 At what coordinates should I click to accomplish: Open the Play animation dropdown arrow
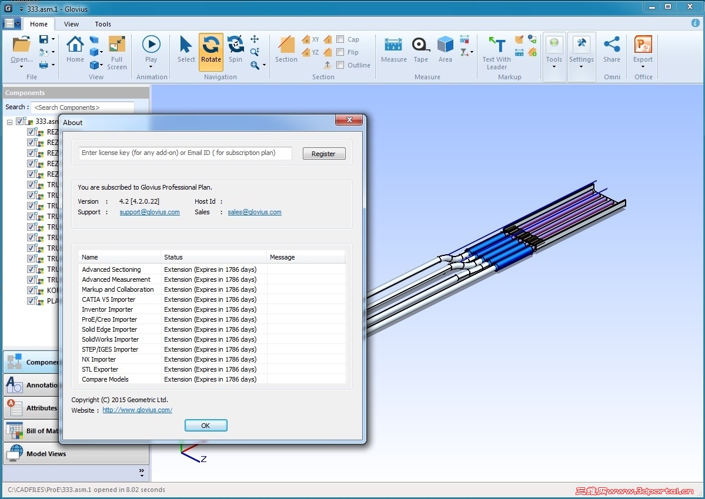(x=151, y=67)
